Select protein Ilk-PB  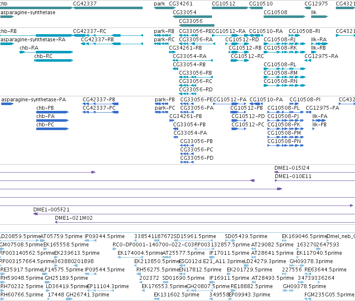320,125
